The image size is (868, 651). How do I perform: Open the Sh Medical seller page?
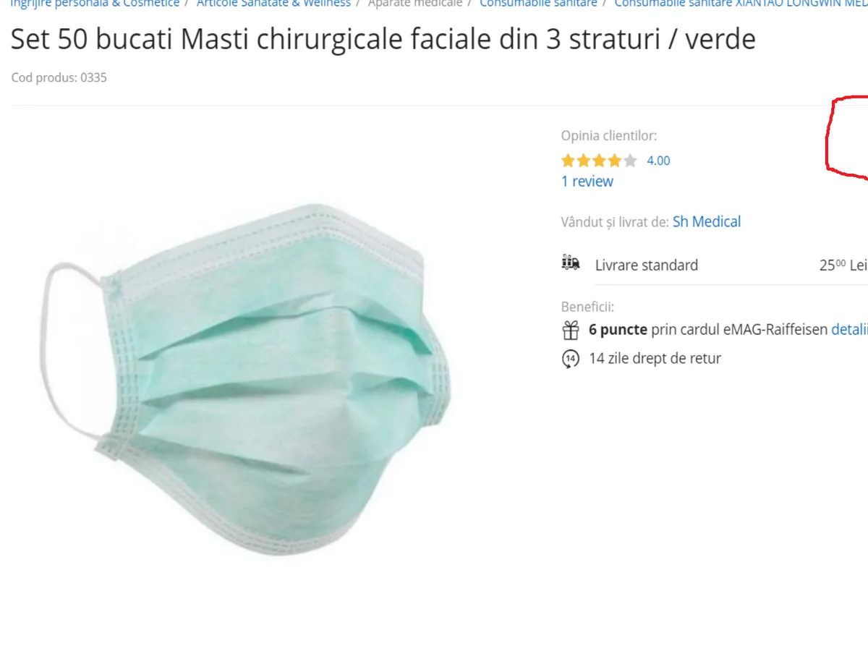coord(707,222)
